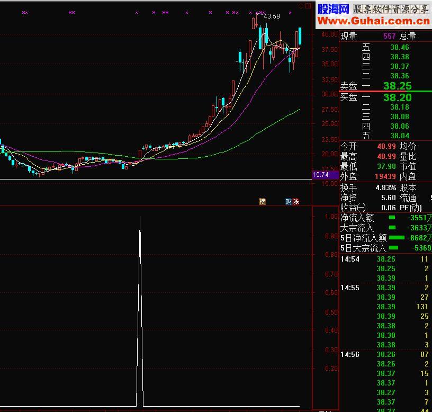
Task: Select buy level four price 38.06
Action: [400, 126]
